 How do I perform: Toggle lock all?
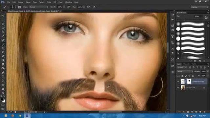[x=193, y=76]
